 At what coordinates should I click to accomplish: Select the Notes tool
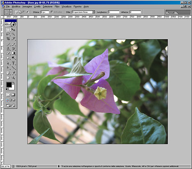coord(8,73)
